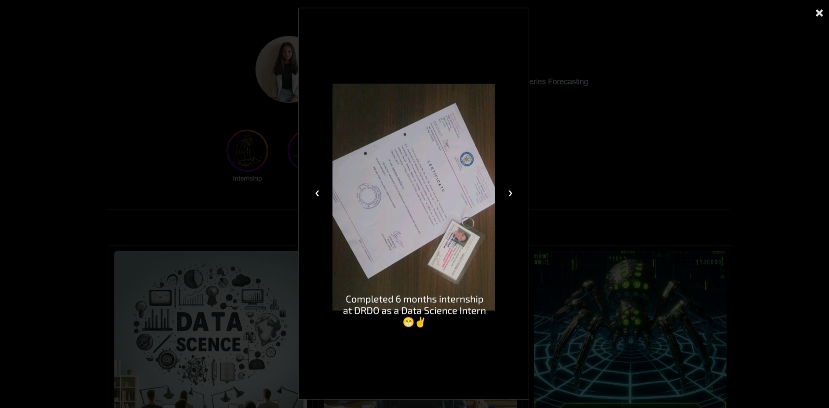Open the Data Science post thumbnail

tap(207, 329)
